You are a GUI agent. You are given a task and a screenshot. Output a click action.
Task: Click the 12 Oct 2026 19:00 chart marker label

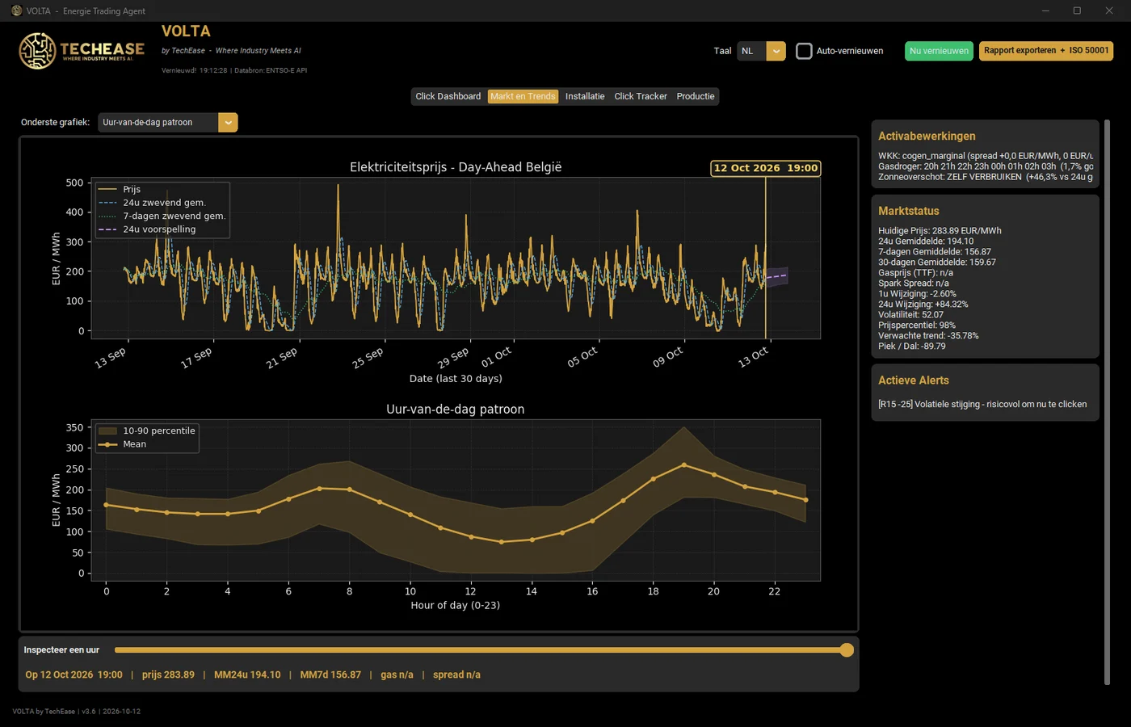[766, 168]
